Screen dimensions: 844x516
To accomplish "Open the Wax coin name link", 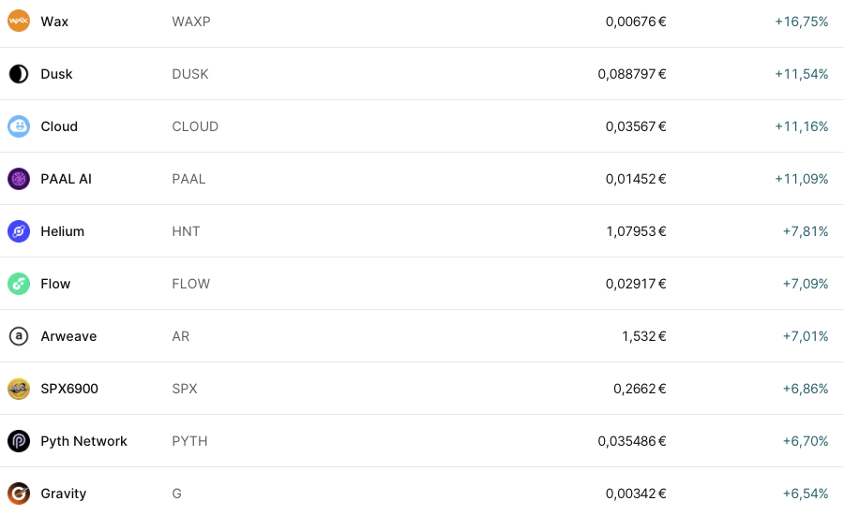I will tap(54, 22).
